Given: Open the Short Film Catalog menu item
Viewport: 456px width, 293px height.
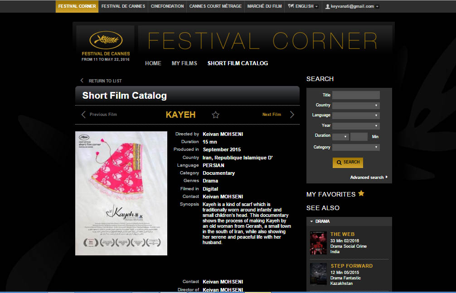Looking at the screenshot, I should (x=238, y=63).
